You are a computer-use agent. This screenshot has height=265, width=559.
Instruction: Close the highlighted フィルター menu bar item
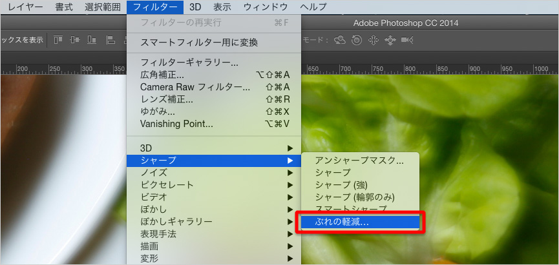coord(155,6)
